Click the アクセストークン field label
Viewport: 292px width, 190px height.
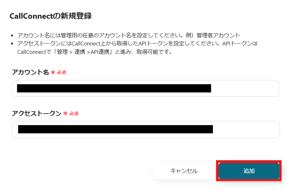(36, 113)
